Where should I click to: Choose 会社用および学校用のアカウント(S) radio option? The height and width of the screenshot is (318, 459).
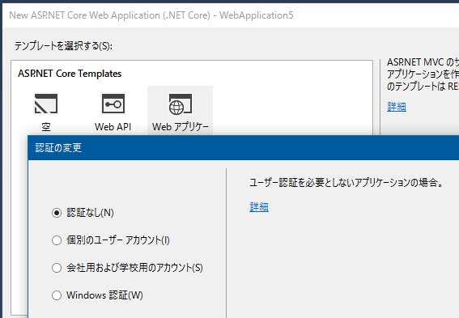pos(57,268)
